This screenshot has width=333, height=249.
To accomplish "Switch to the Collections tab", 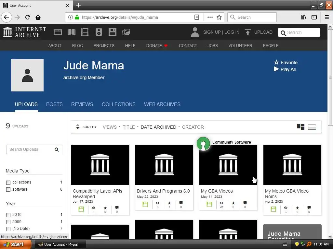I will tap(118, 104).
